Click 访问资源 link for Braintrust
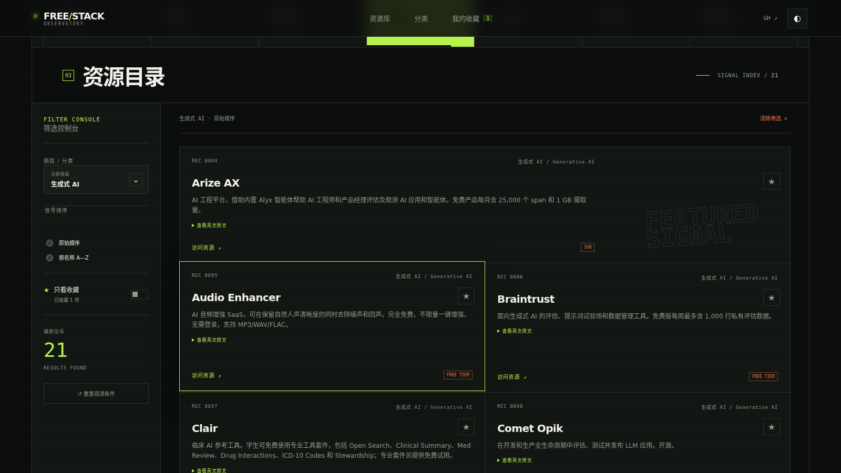The image size is (841, 473). coord(512,377)
